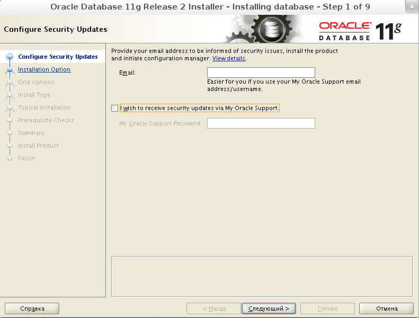Image resolution: width=419 pixels, height=318 pixels.
Task: Click the step marker icon beside Install Type
Action: pos(10,95)
